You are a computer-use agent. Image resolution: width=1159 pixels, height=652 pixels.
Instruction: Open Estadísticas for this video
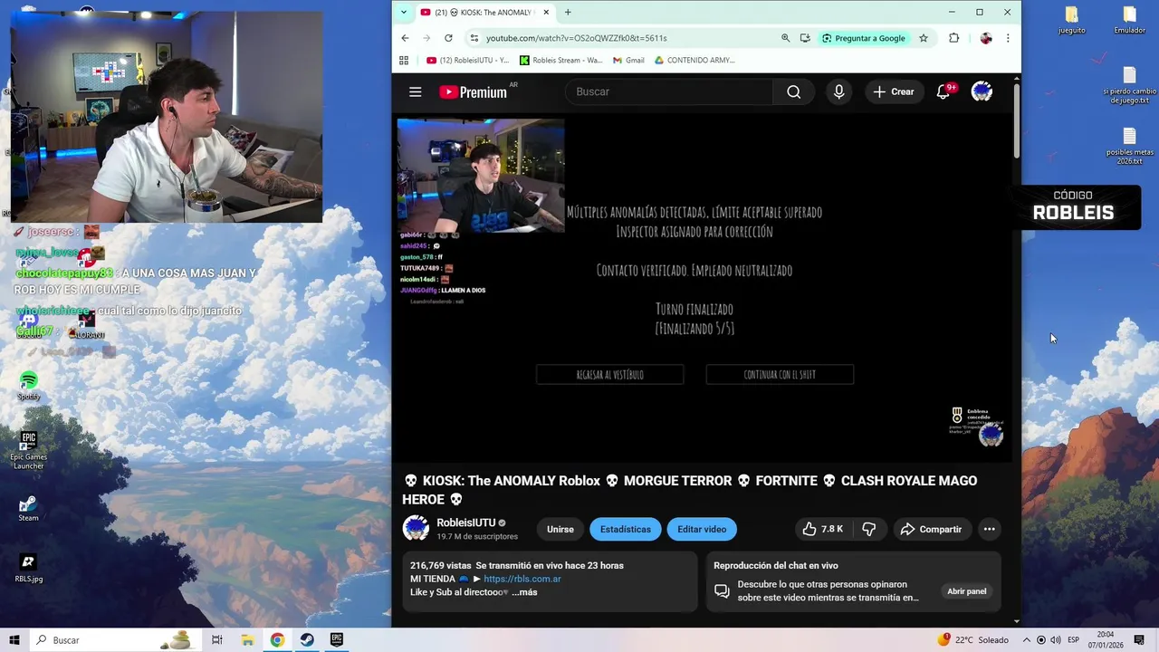(x=625, y=529)
